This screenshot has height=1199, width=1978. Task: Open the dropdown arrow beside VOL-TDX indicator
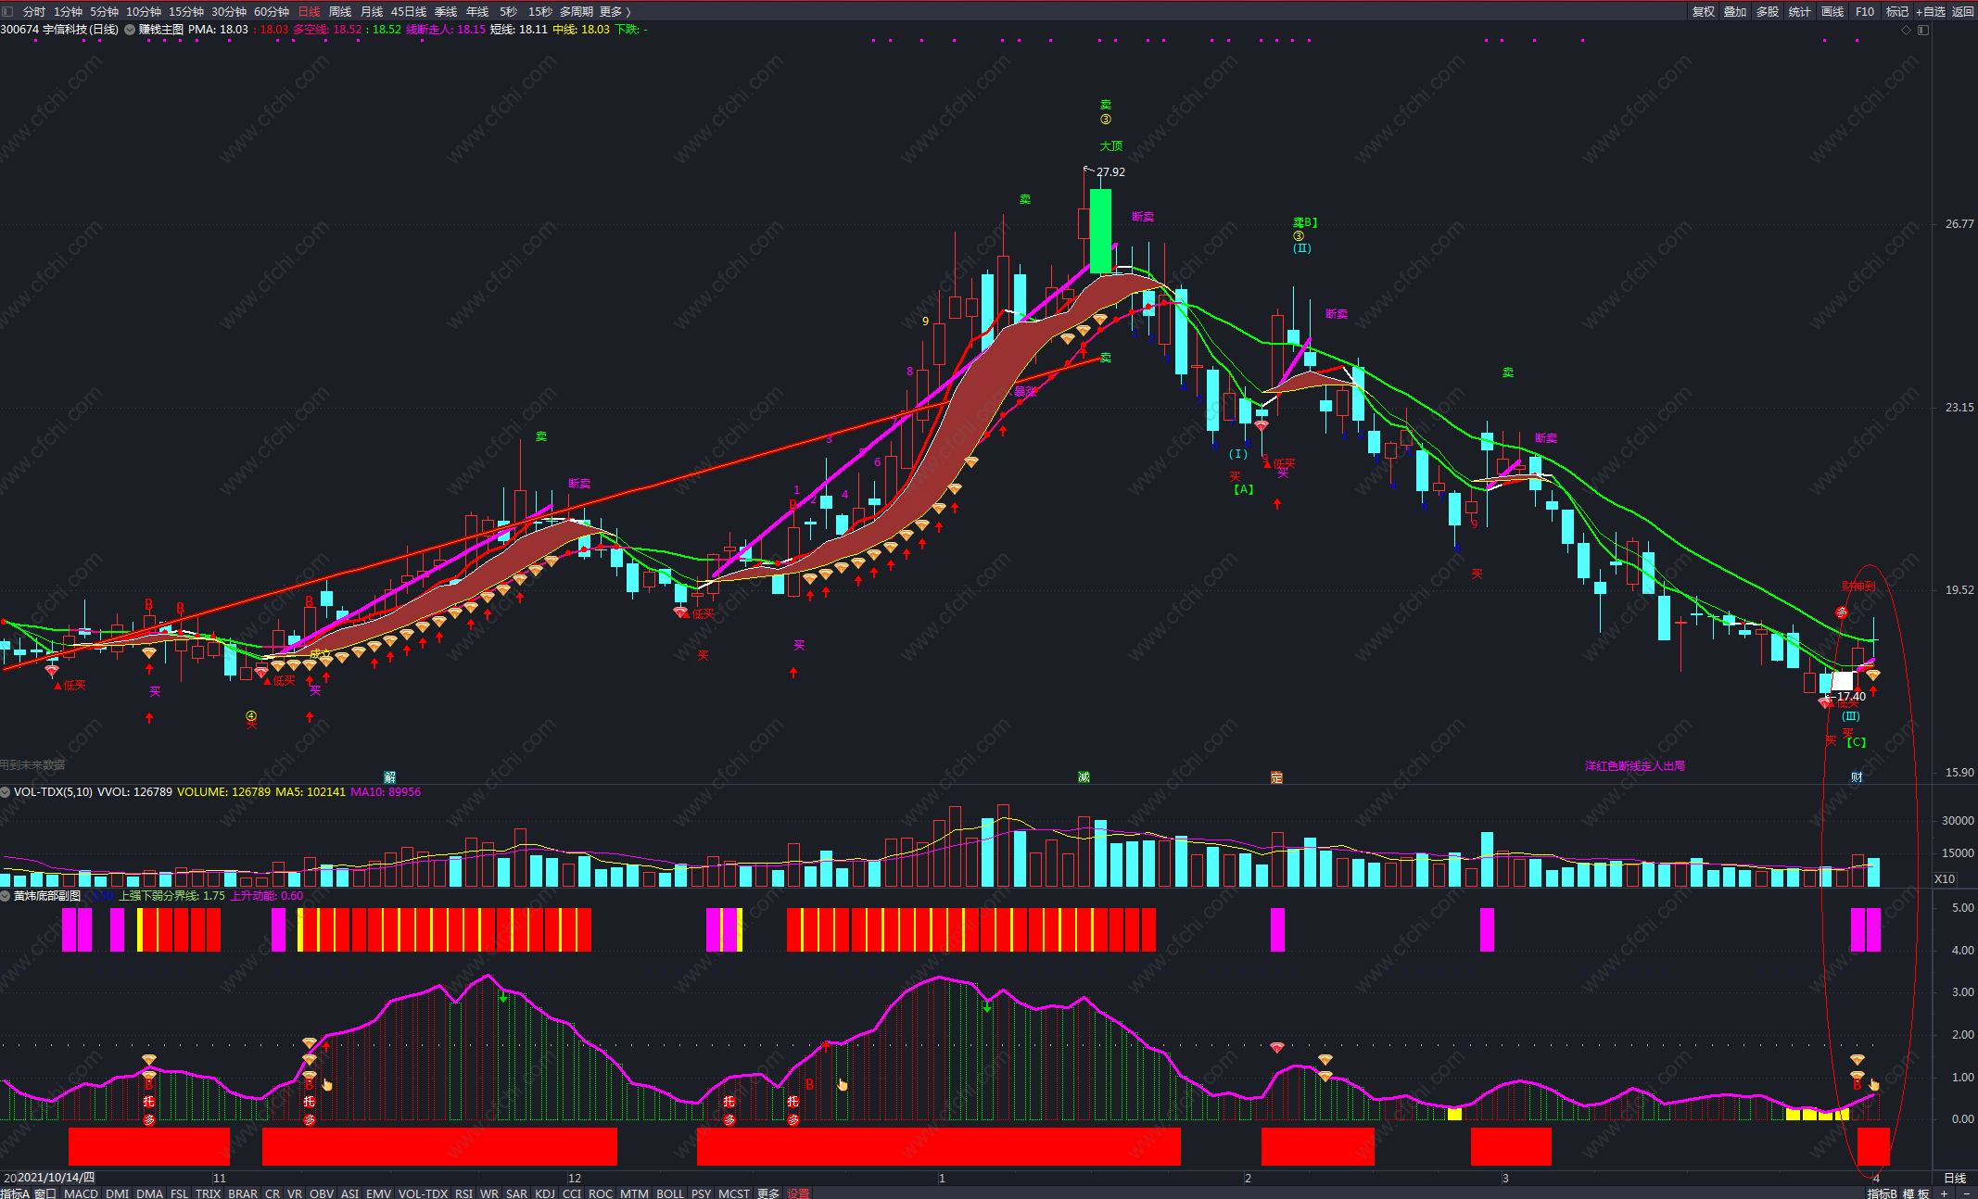pos(6,792)
